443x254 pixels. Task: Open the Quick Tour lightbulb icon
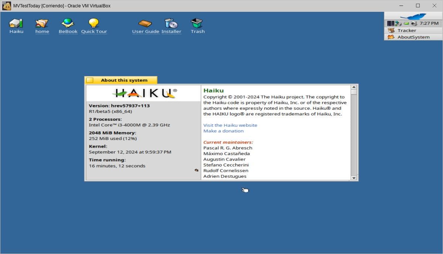(x=94, y=23)
